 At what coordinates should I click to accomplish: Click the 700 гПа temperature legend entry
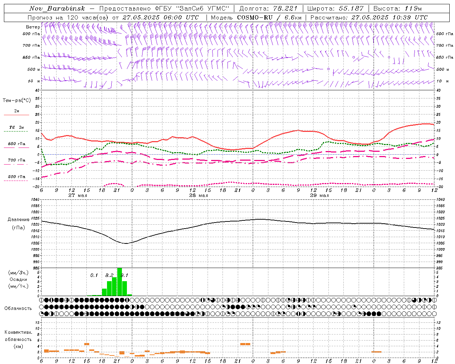(16, 160)
